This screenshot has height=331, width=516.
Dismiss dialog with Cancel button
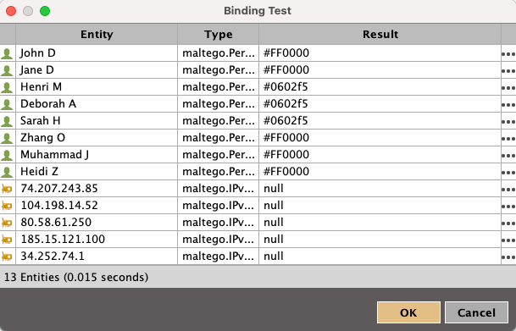(476, 312)
